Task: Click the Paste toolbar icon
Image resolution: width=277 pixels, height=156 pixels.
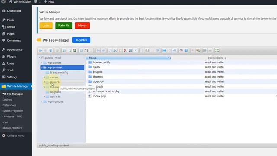Action: click(120, 50)
